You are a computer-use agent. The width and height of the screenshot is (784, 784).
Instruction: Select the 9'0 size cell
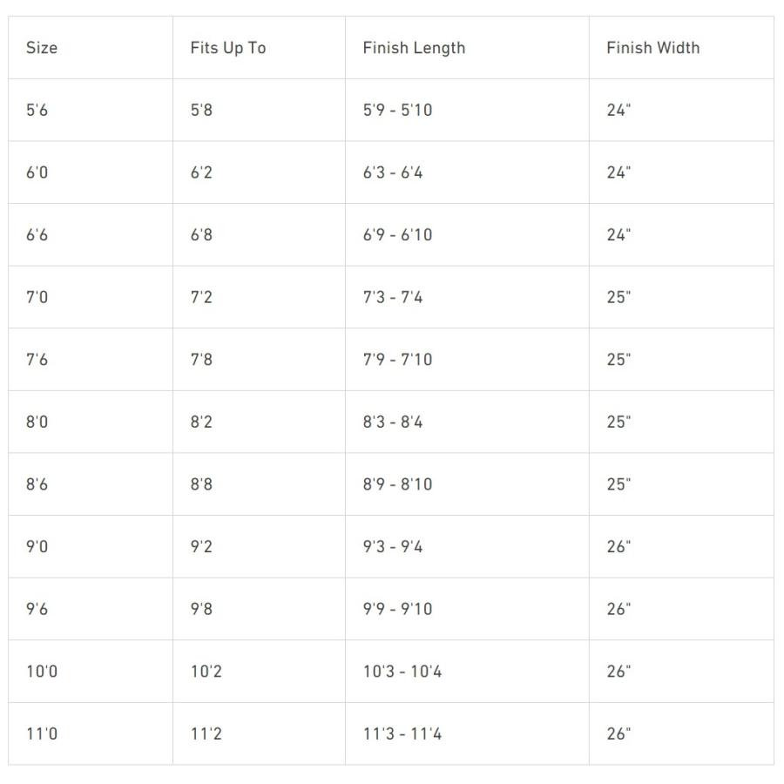37,547
